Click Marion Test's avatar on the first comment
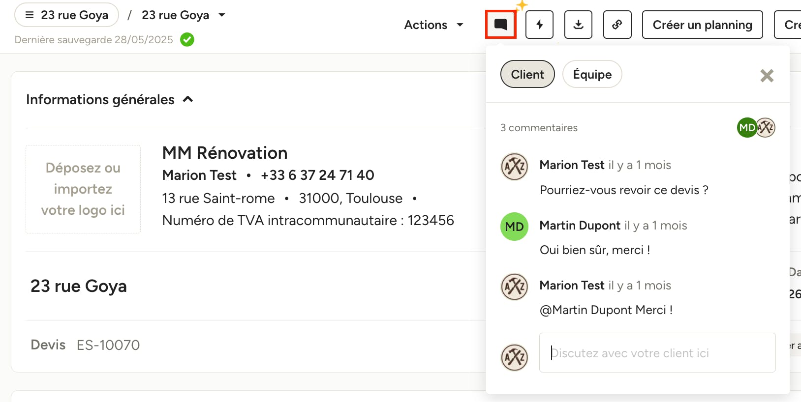Image resolution: width=801 pixels, height=402 pixels. pyautogui.click(x=514, y=167)
